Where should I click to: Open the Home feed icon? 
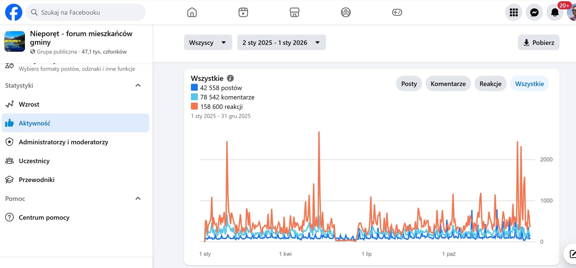tap(192, 12)
